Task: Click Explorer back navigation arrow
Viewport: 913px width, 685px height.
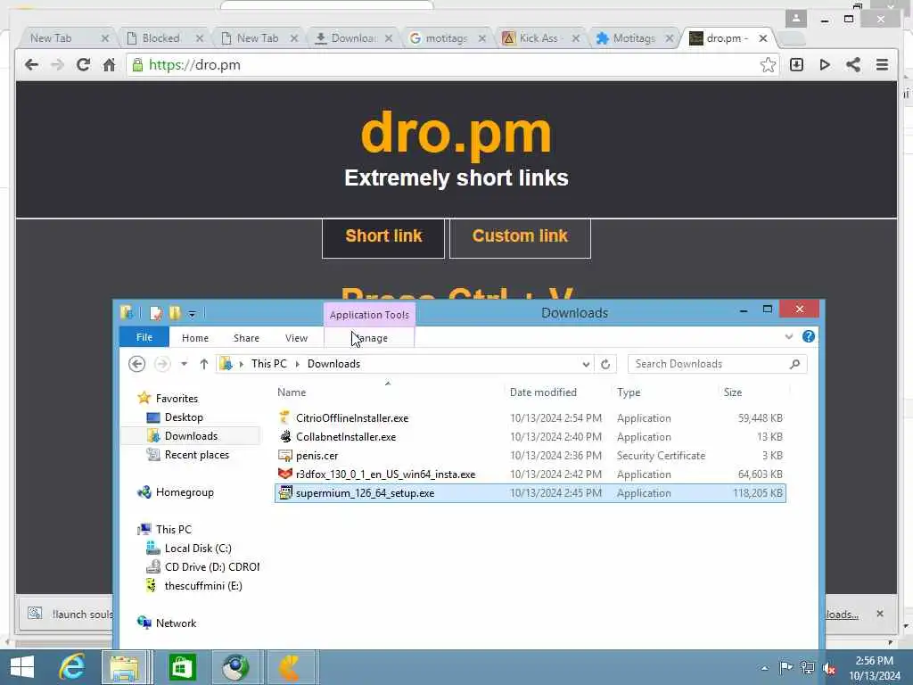Action: (x=136, y=364)
